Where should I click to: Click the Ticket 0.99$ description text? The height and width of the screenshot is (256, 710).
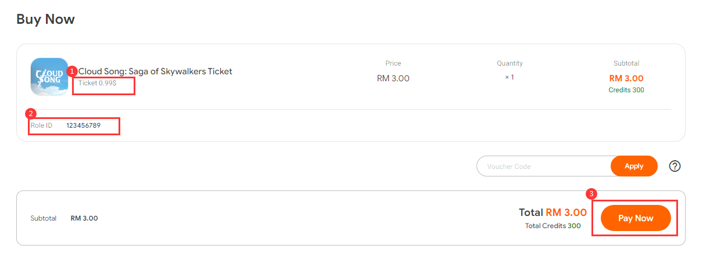tap(97, 83)
